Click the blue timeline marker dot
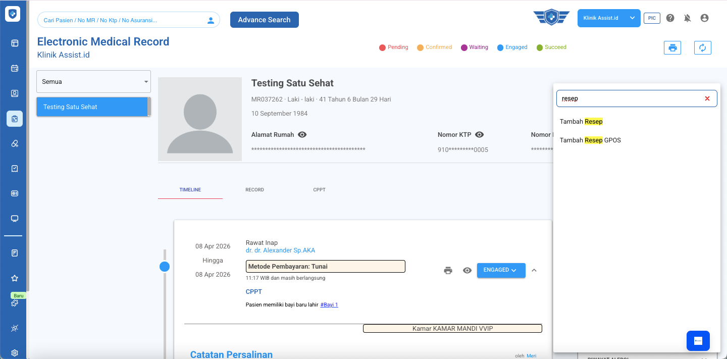Image resolution: width=727 pixels, height=359 pixels. click(x=165, y=267)
